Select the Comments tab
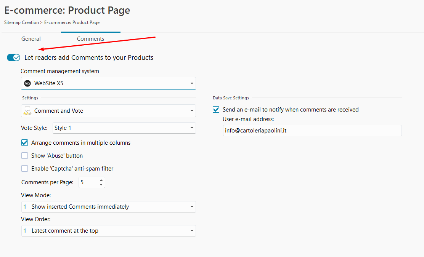The width and height of the screenshot is (424, 257). pos(90,39)
